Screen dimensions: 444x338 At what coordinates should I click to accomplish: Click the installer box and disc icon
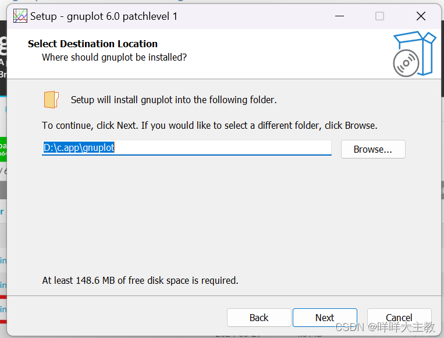click(x=414, y=54)
